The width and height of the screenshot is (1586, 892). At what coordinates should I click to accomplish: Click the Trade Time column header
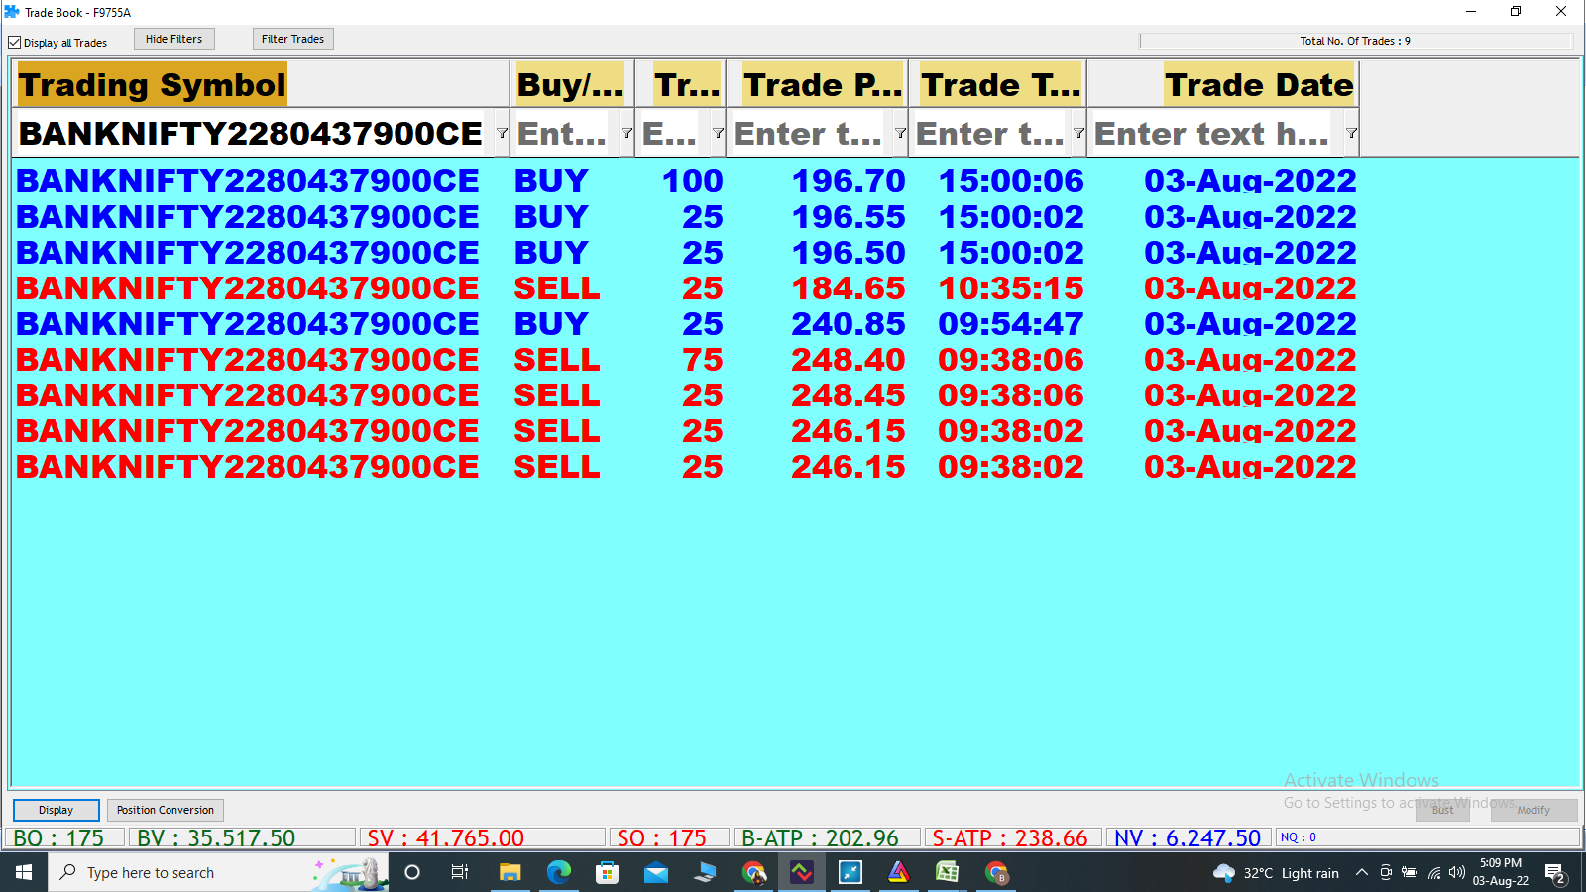tap(998, 84)
